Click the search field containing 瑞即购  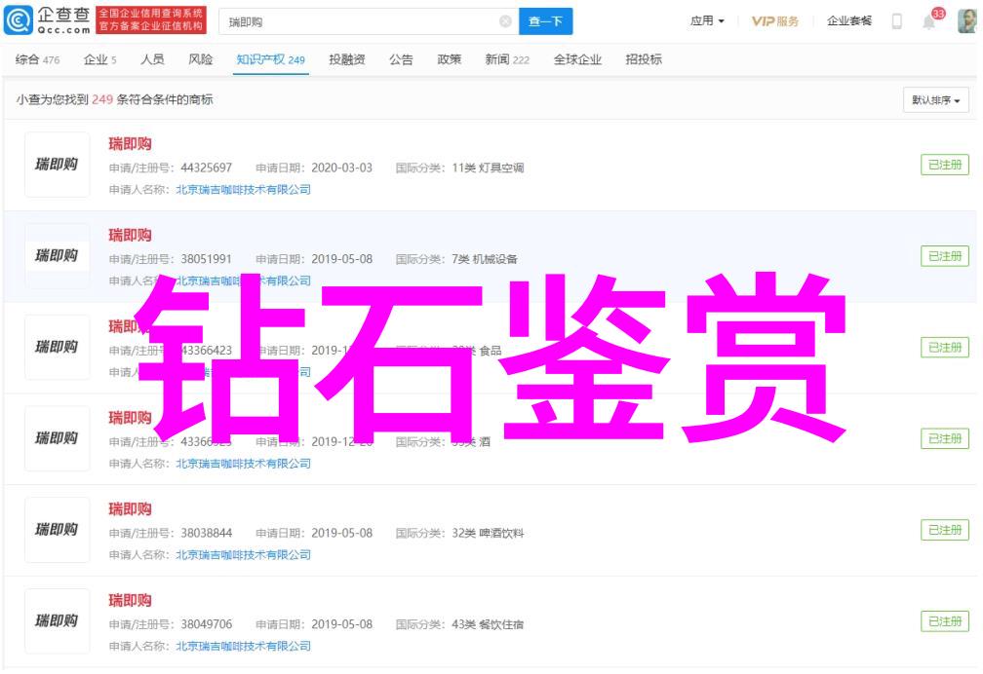pyautogui.click(x=369, y=22)
